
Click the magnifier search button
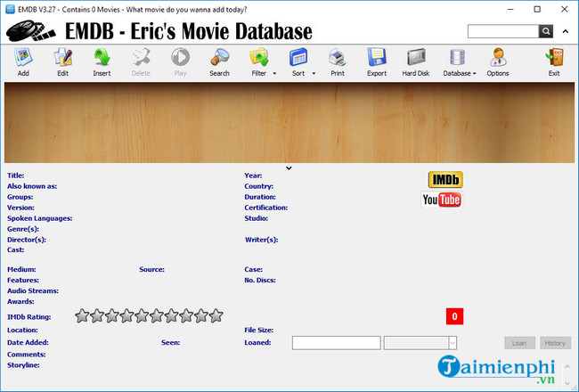(545, 31)
